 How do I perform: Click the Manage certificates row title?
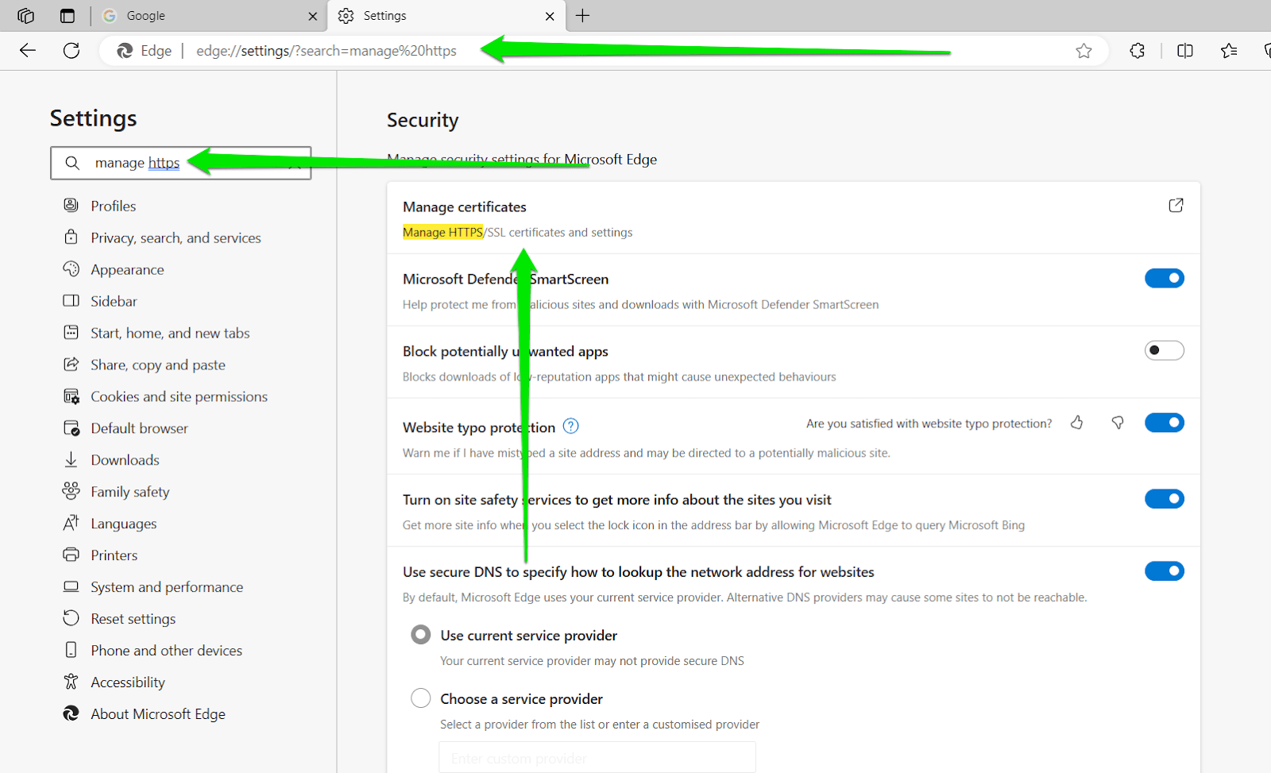pyautogui.click(x=465, y=207)
